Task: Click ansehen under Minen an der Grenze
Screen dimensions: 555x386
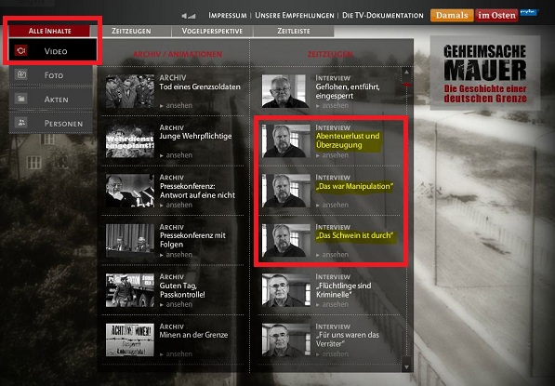Action: [x=177, y=354]
